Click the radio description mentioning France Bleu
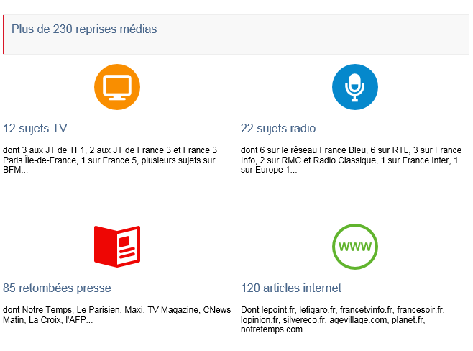 [351, 160]
